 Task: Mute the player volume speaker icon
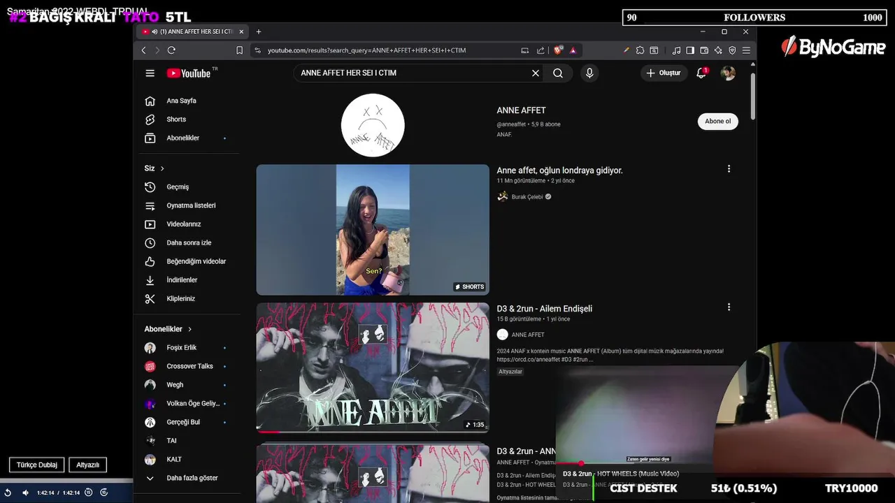tap(26, 493)
